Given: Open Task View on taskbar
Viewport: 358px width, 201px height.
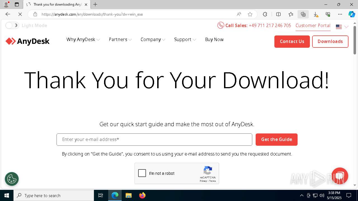Looking at the screenshot, I should [x=101, y=195].
